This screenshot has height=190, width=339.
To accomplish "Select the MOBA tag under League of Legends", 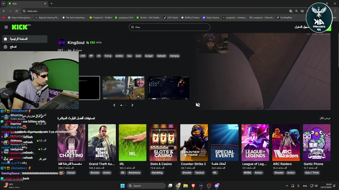I will tap(247, 173).
